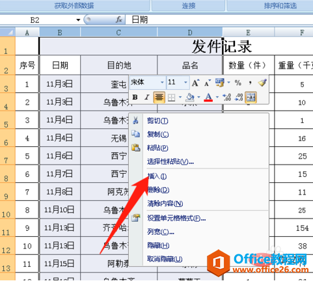The image size is (313, 281).
Task: Click the 发件记录 title cell
Action: coord(222,46)
